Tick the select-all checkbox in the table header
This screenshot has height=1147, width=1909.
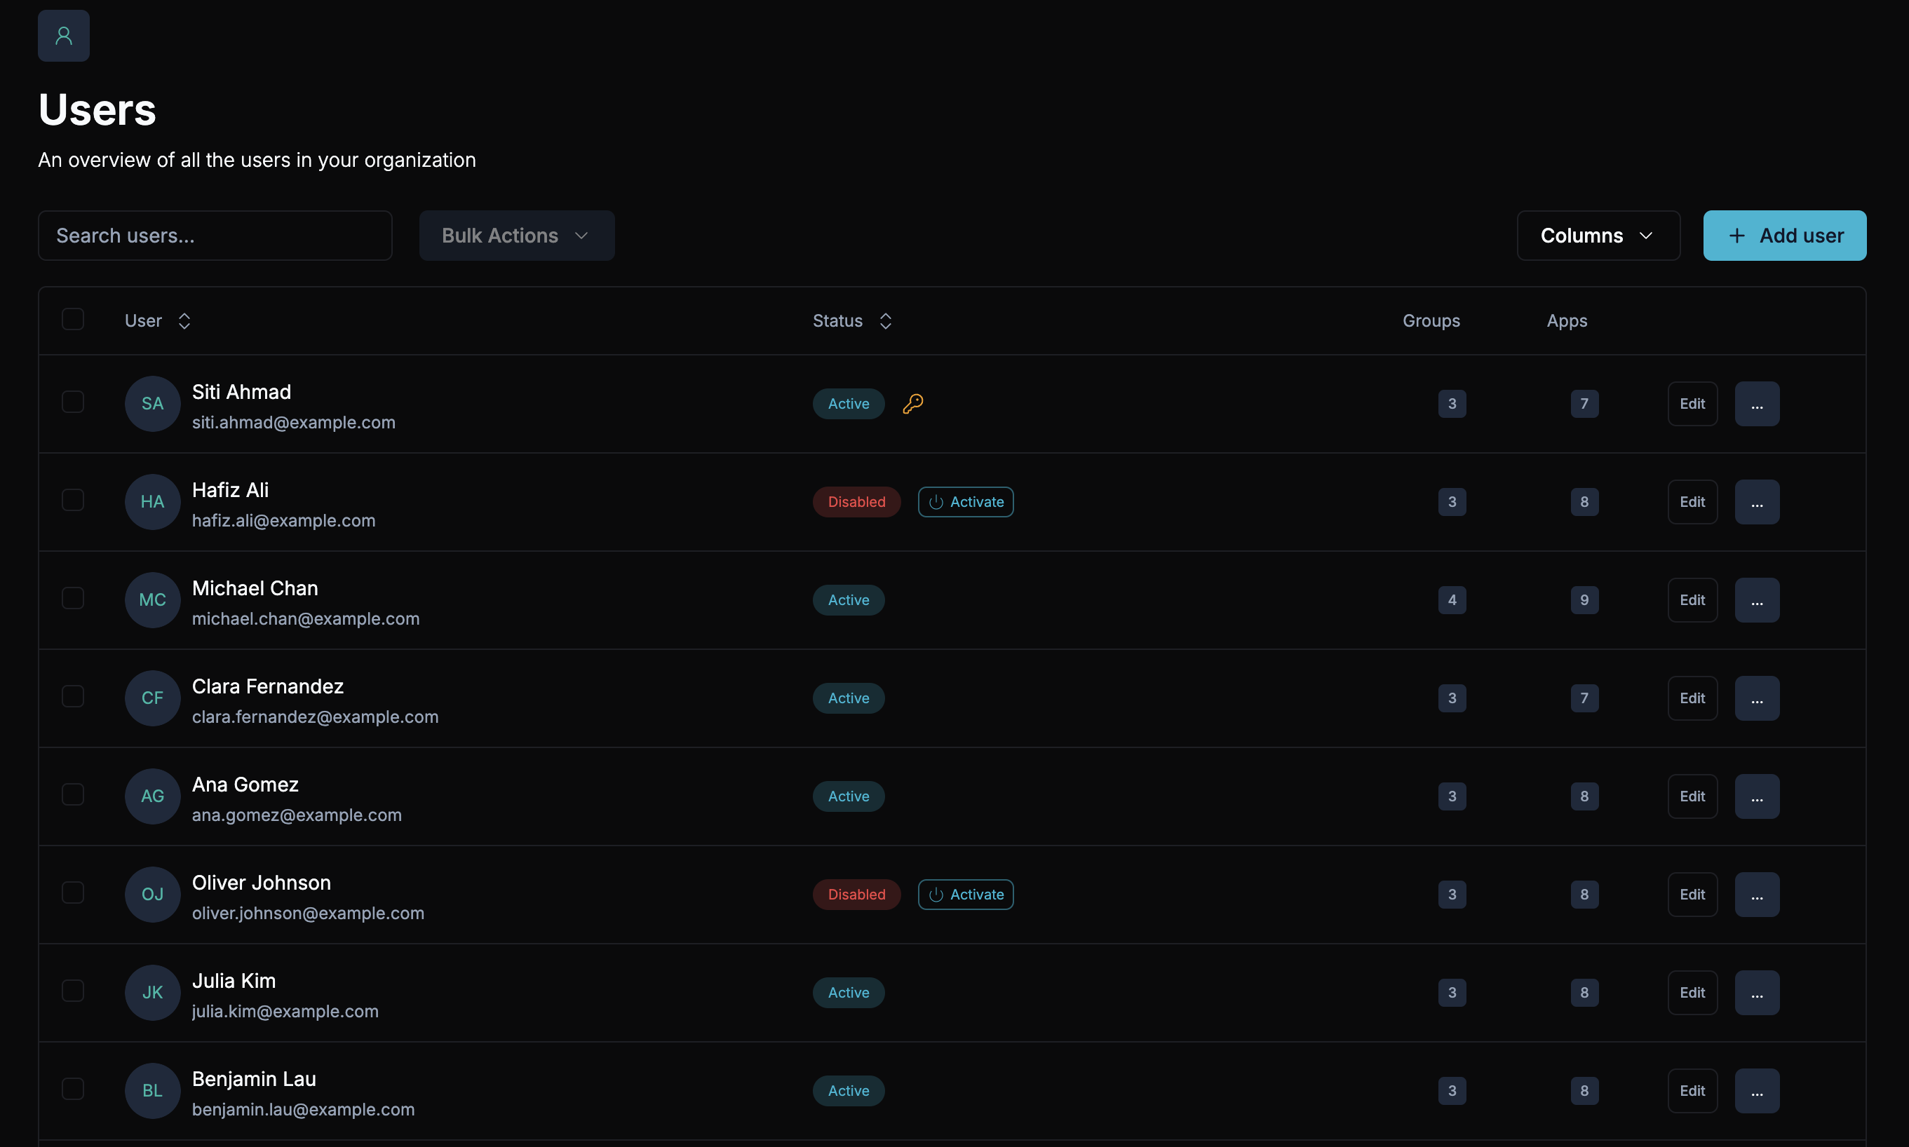[73, 319]
